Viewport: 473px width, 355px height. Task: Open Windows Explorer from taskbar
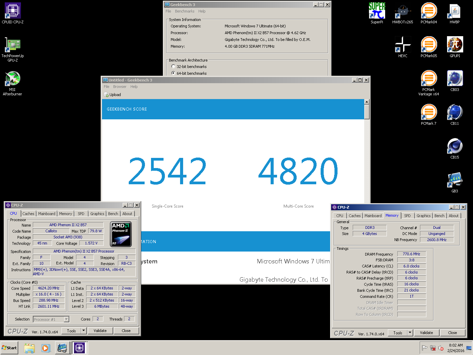(x=29, y=348)
